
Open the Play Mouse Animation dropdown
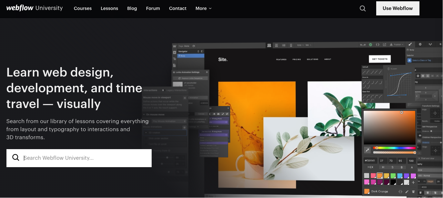169,121
